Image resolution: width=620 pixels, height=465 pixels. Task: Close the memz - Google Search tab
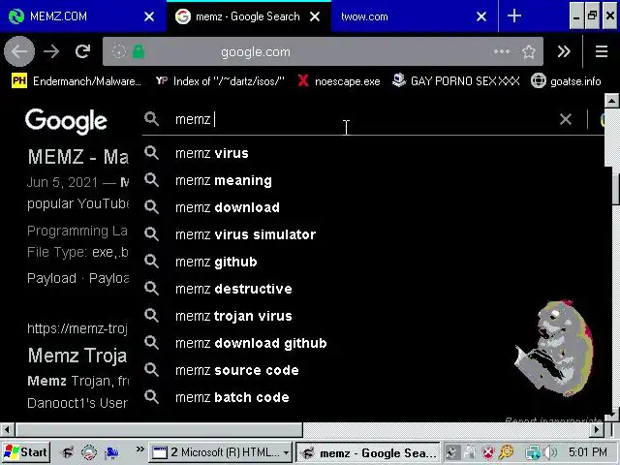pyautogui.click(x=315, y=16)
